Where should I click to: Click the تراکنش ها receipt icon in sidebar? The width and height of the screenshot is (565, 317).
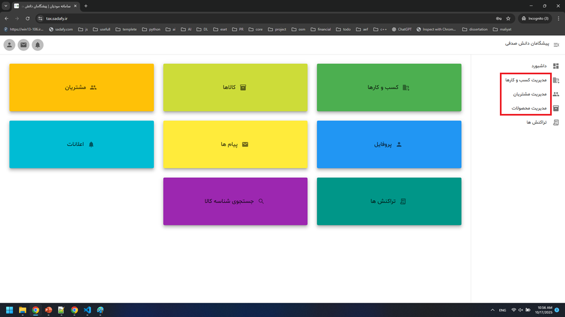pos(556,122)
